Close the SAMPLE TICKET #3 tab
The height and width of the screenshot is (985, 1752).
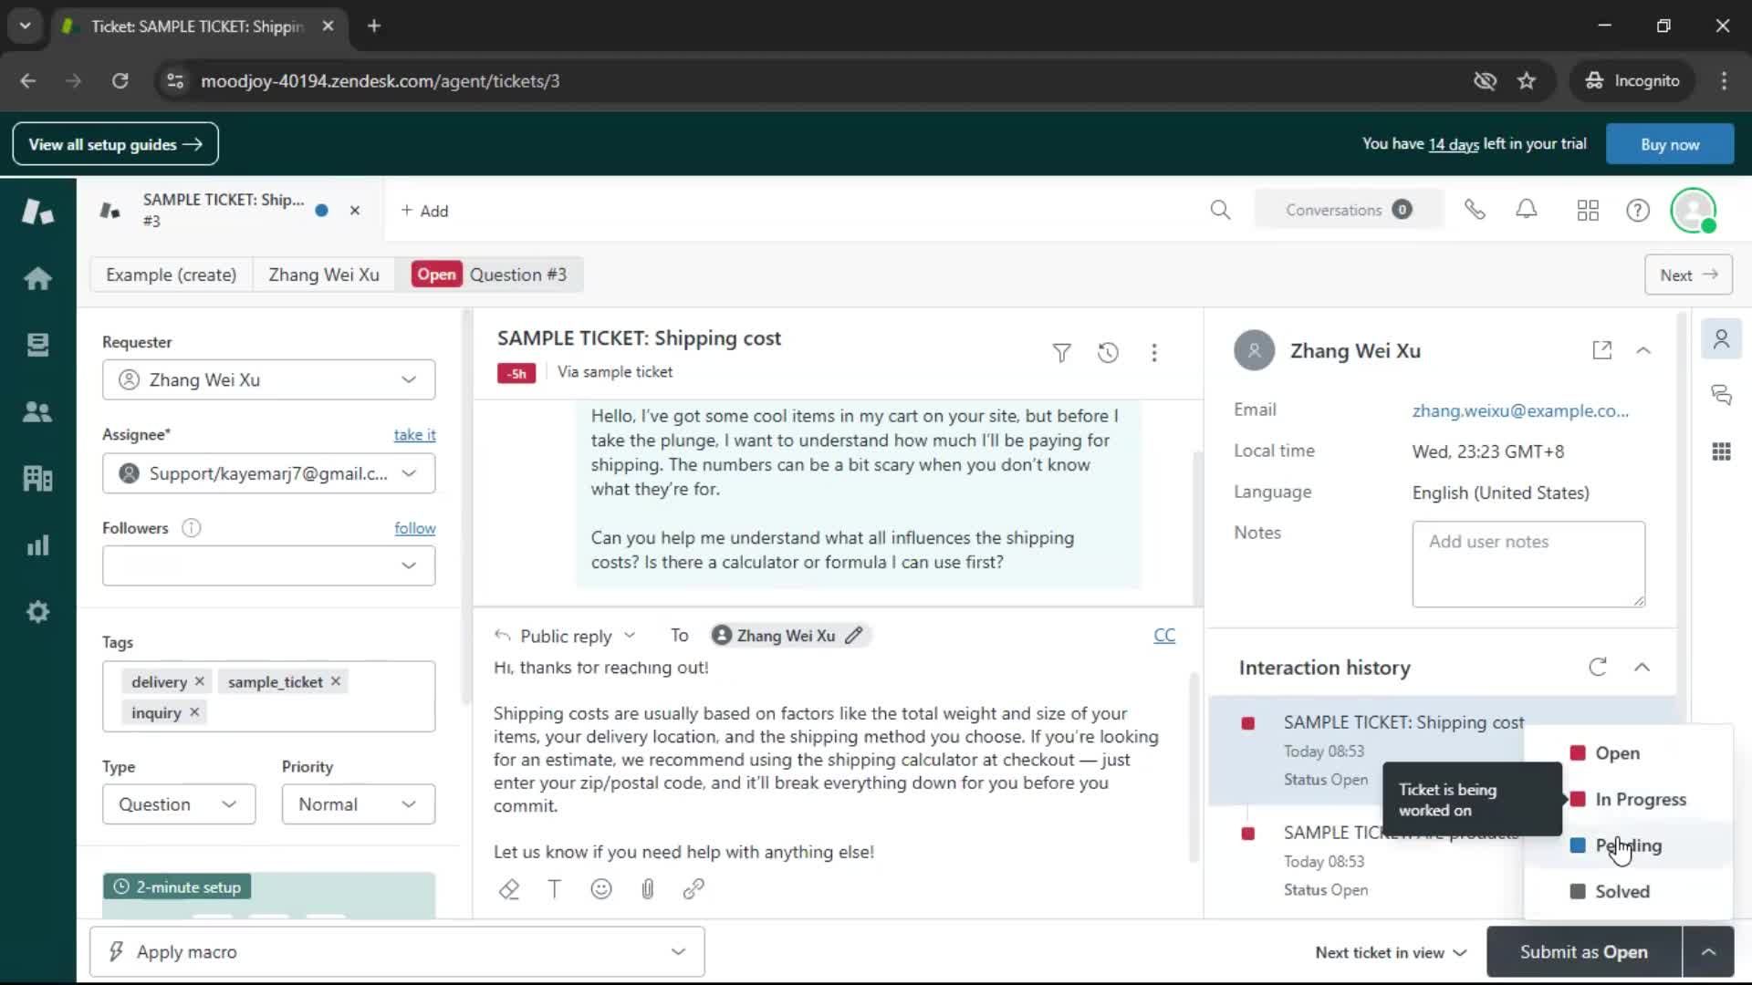[x=355, y=211]
